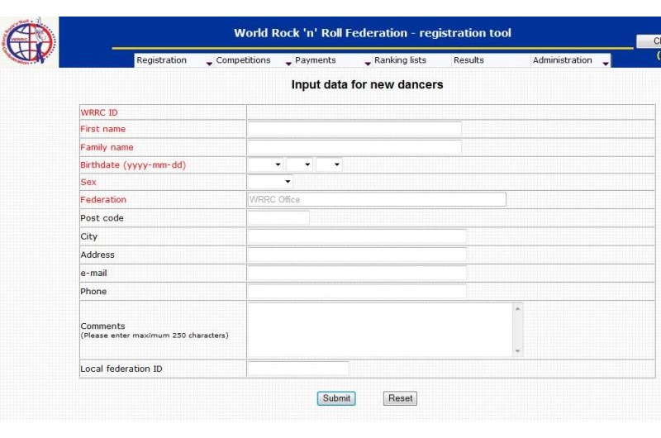Click the First name input field
The height and width of the screenshot is (438, 661).
(x=354, y=130)
